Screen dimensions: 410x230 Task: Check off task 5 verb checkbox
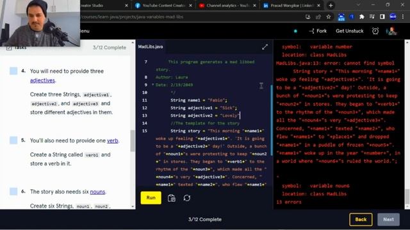(x=13, y=141)
